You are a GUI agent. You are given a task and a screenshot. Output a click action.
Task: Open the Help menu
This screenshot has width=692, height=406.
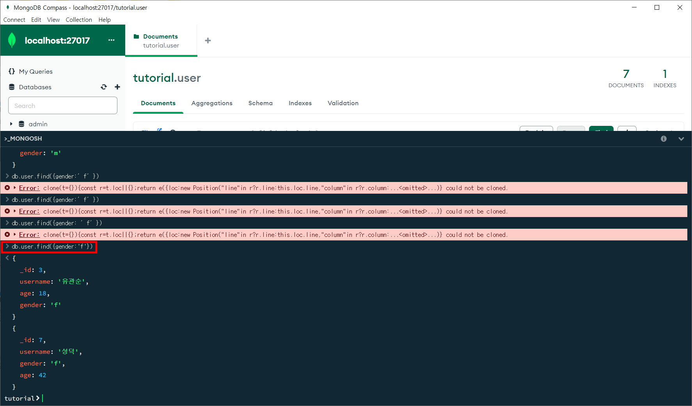coord(105,19)
